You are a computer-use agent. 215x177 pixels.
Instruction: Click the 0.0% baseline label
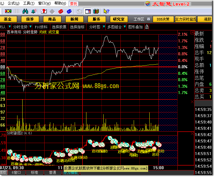[183, 67]
